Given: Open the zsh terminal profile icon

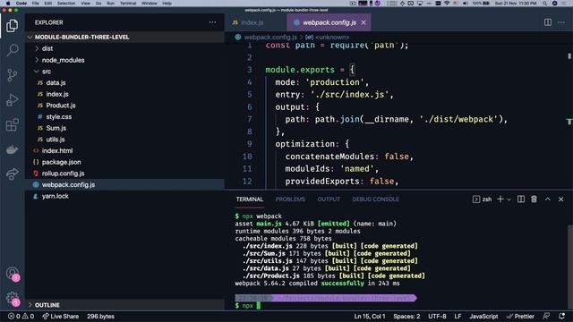Looking at the screenshot, I should [475, 199].
